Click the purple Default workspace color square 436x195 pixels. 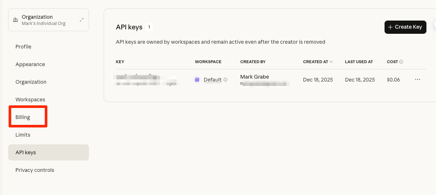pyautogui.click(x=197, y=80)
